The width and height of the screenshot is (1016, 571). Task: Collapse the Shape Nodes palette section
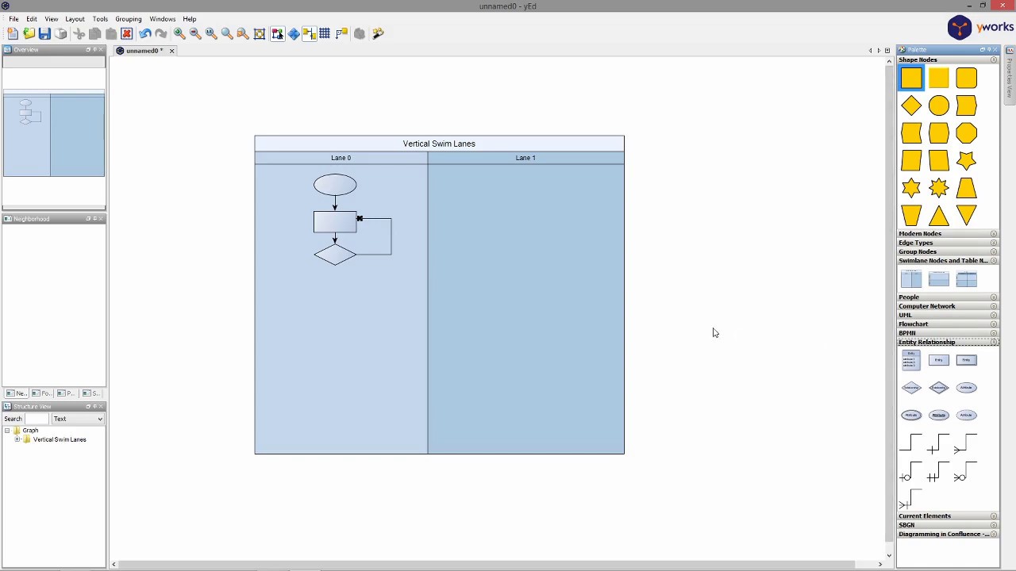(994, 60)
